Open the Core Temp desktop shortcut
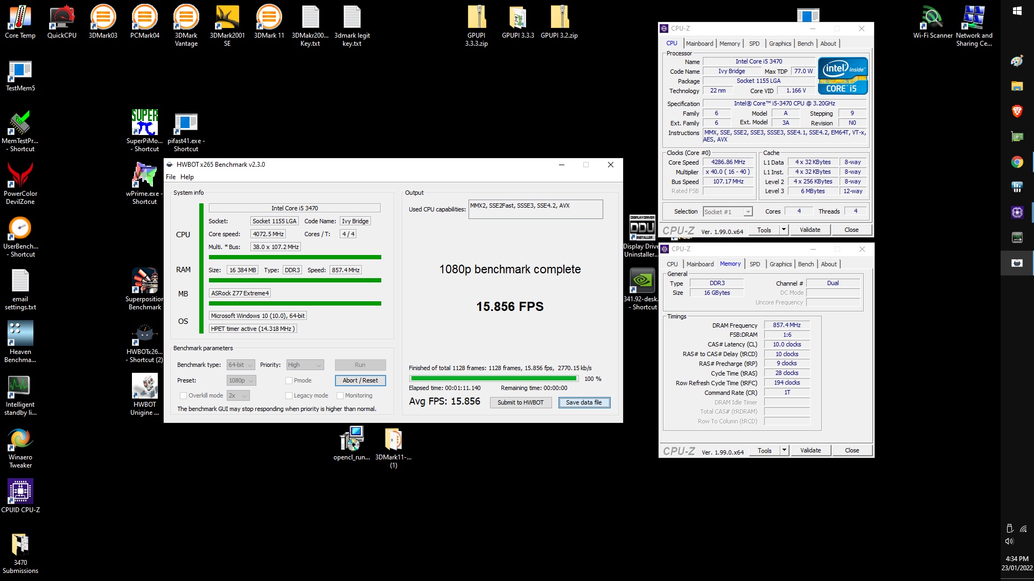Image resolution: width=1034 pixels, height=581 pixels. 20,22
